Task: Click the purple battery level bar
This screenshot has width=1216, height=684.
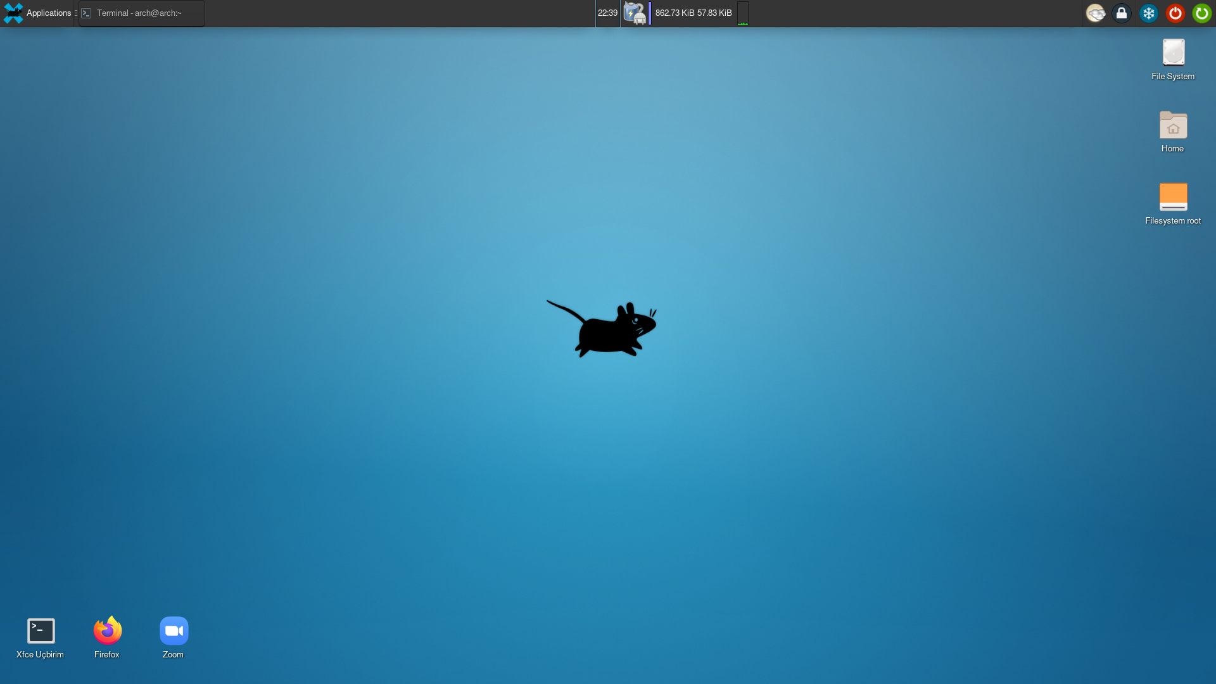Action: [x=650, y=13]
